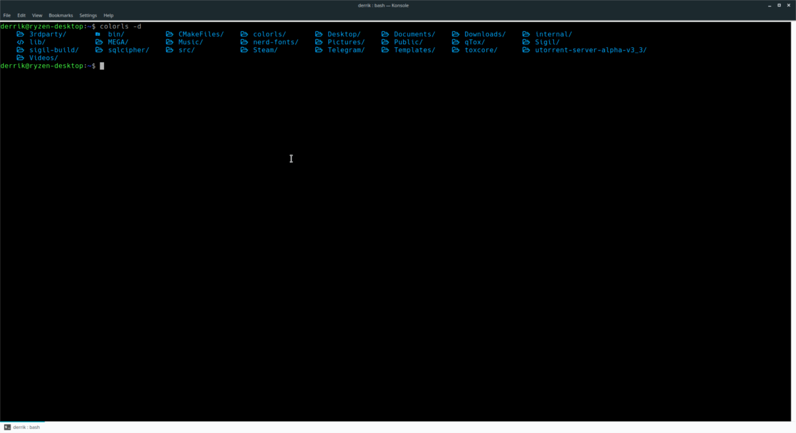The image size is (796, 433).
Task: Click the 'CMakeFiles/' directory name
Action: (x=201, y=34)
